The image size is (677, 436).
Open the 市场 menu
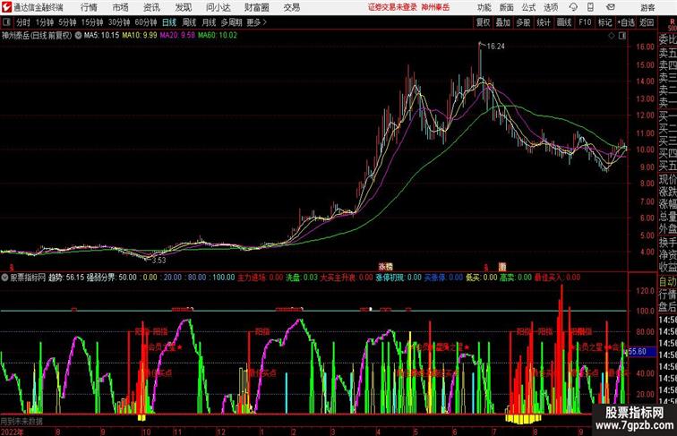tap(120, 7)
